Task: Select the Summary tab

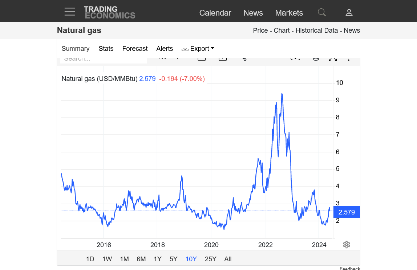Action: coord(75,49)
